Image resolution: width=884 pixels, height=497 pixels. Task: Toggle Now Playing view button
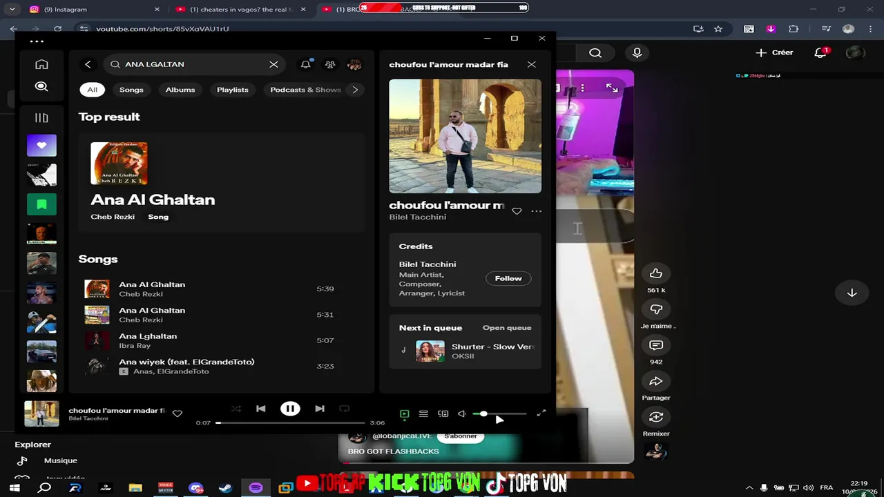point(404,414)
